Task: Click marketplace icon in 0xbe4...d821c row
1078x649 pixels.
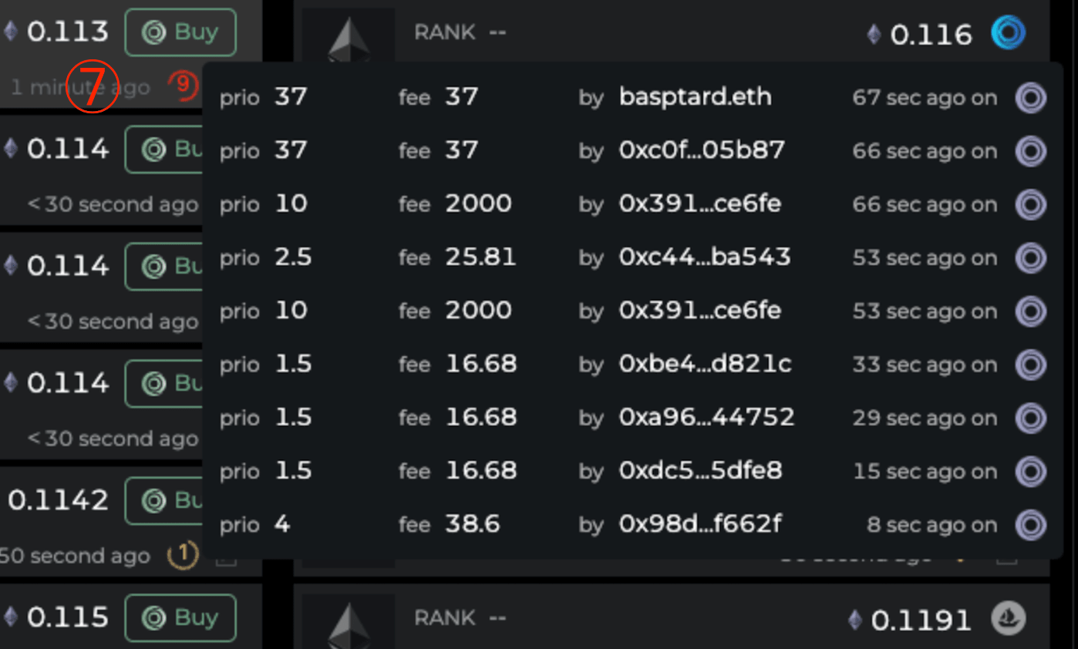Action: click(x=1030, y=365)
